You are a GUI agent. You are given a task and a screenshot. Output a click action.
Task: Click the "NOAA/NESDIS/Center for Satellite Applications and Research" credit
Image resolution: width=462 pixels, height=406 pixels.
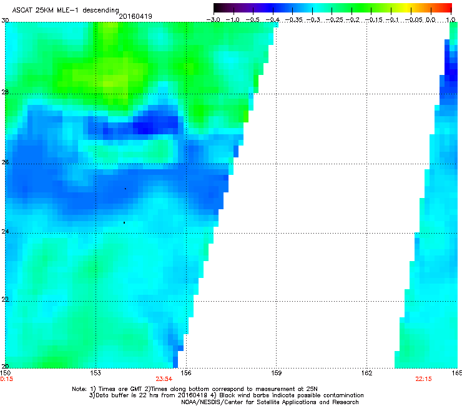tap(270, 402)
